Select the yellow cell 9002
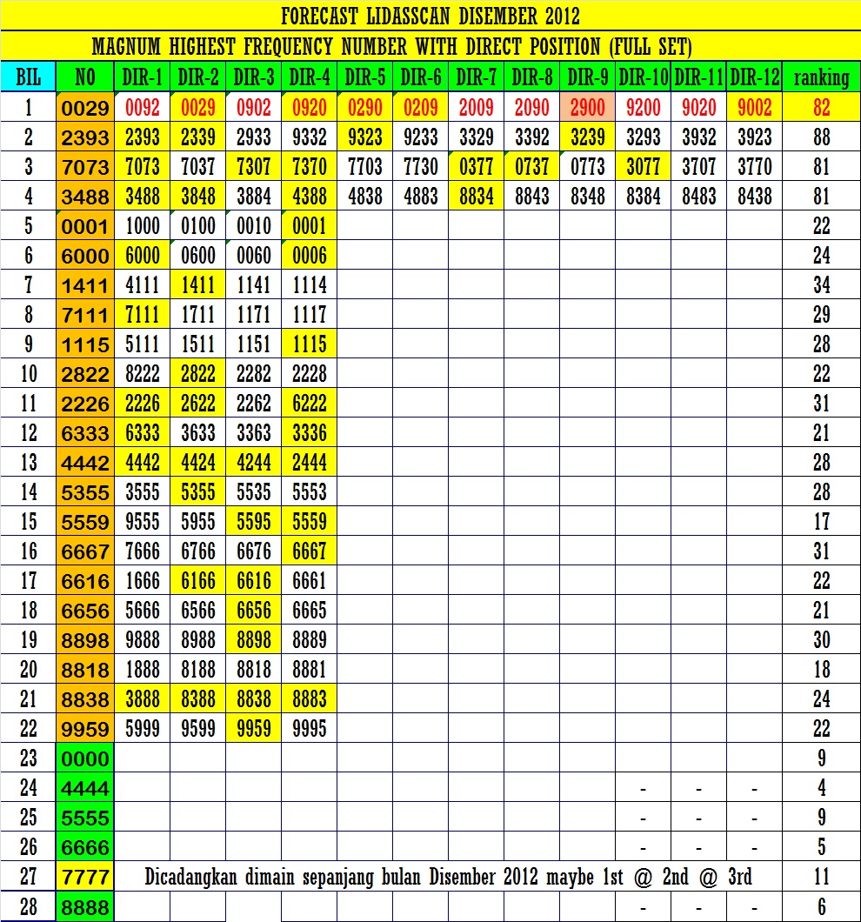Image resolution: width=861 pixels, height=922 pixels. click(755, 107)
